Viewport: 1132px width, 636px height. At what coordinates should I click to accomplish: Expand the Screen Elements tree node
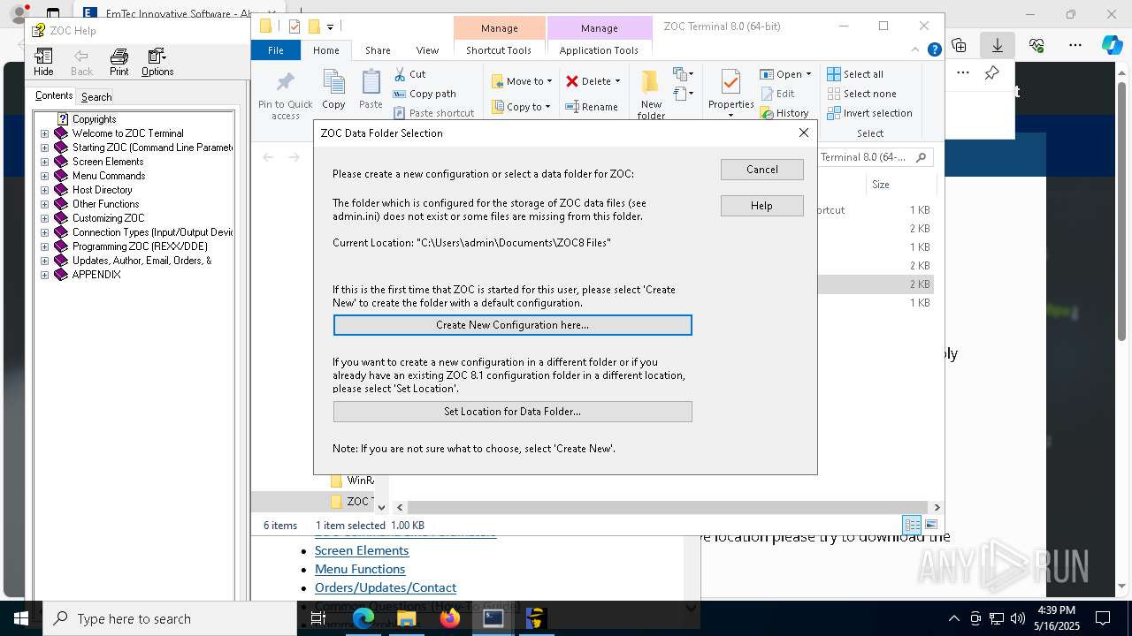(x=45, y=162)
